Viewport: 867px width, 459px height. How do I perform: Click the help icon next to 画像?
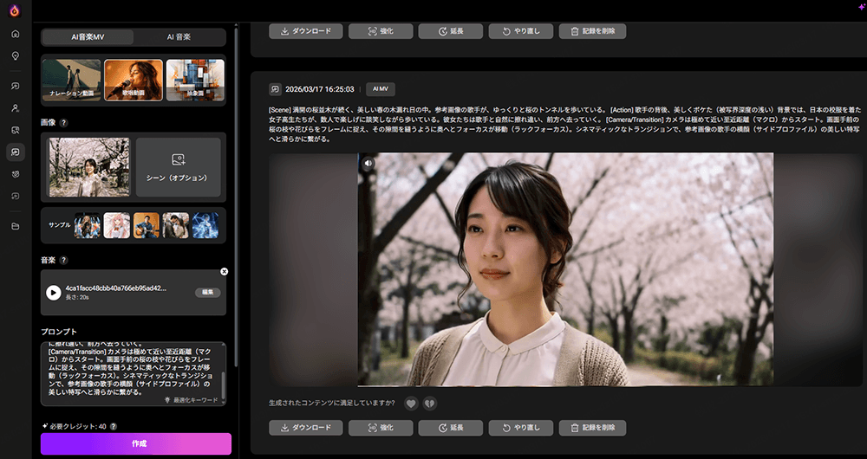64,124
